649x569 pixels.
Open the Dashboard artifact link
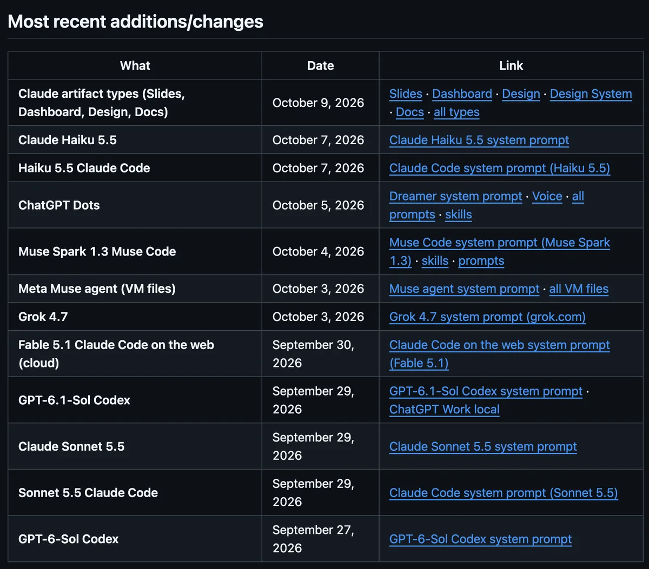click(x=462, y=94)
